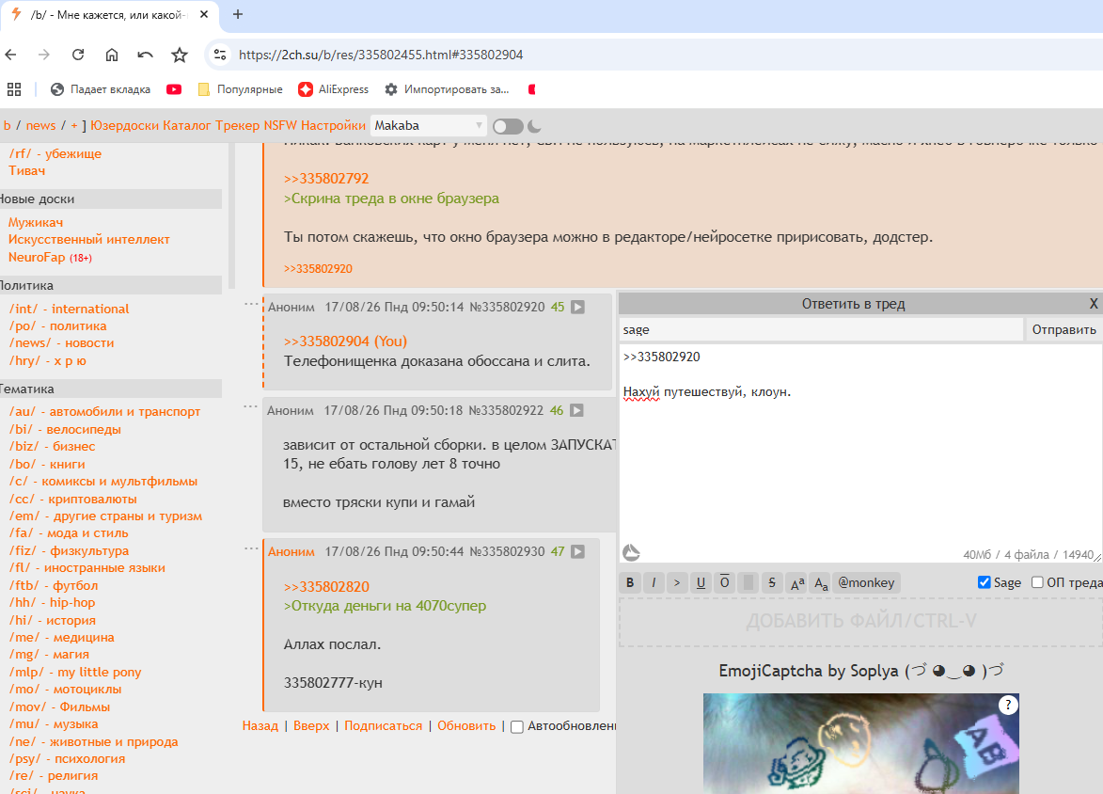Click Подписаться link
1103x794 pixels.
point(384,725)
